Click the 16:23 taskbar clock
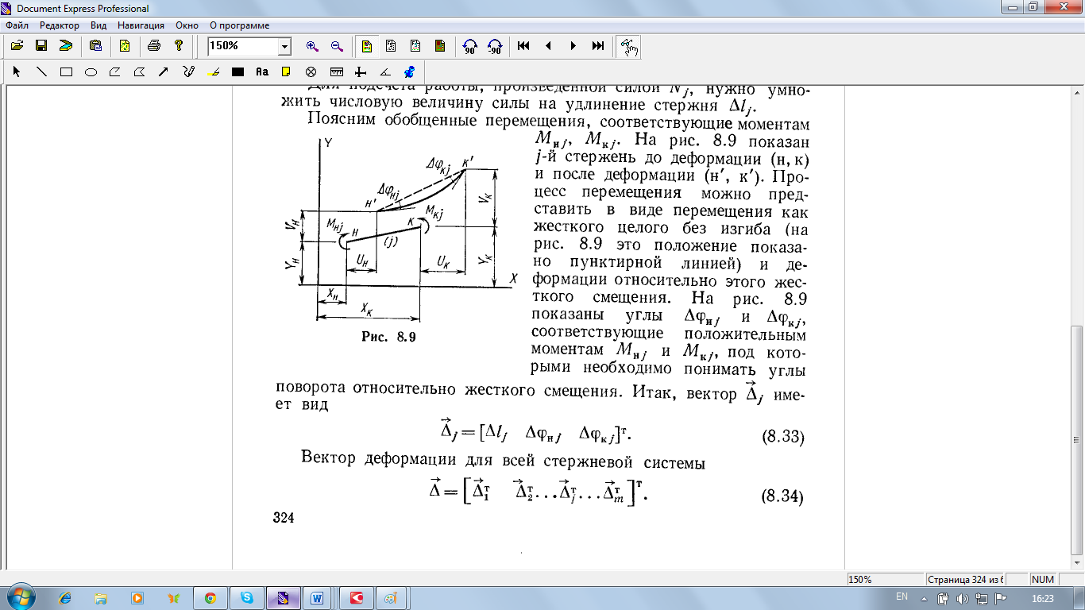1085x610 pixels. 1042,598
